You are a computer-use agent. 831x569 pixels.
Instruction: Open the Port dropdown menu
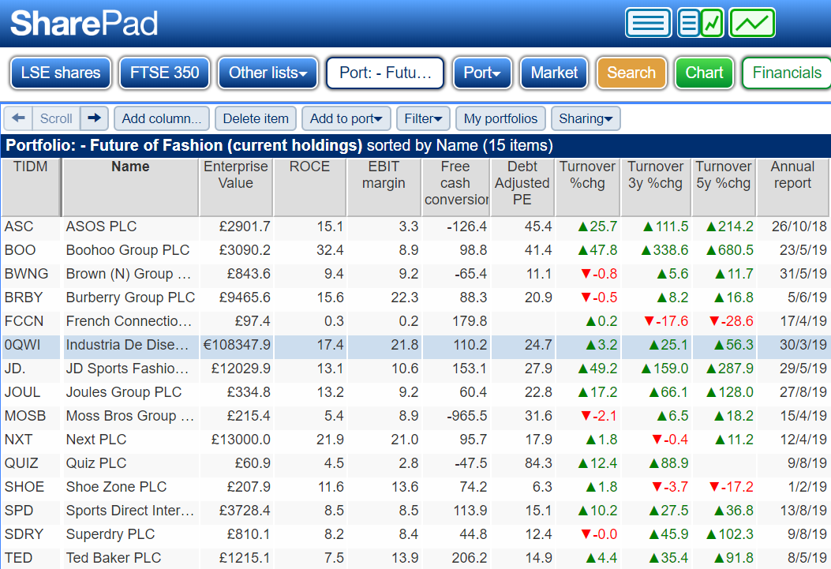point(482,73)
